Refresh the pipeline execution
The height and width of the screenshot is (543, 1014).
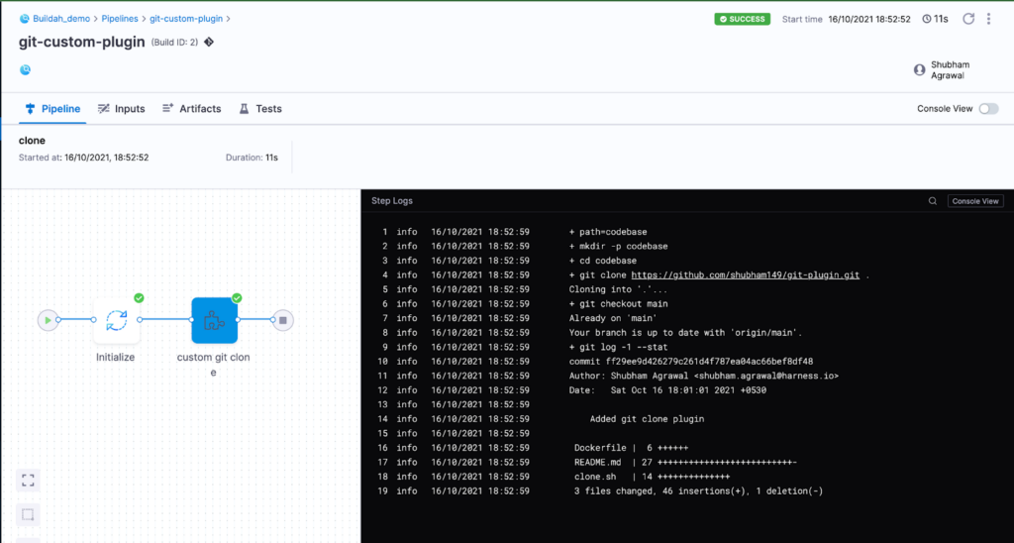[x=968, y=19]
